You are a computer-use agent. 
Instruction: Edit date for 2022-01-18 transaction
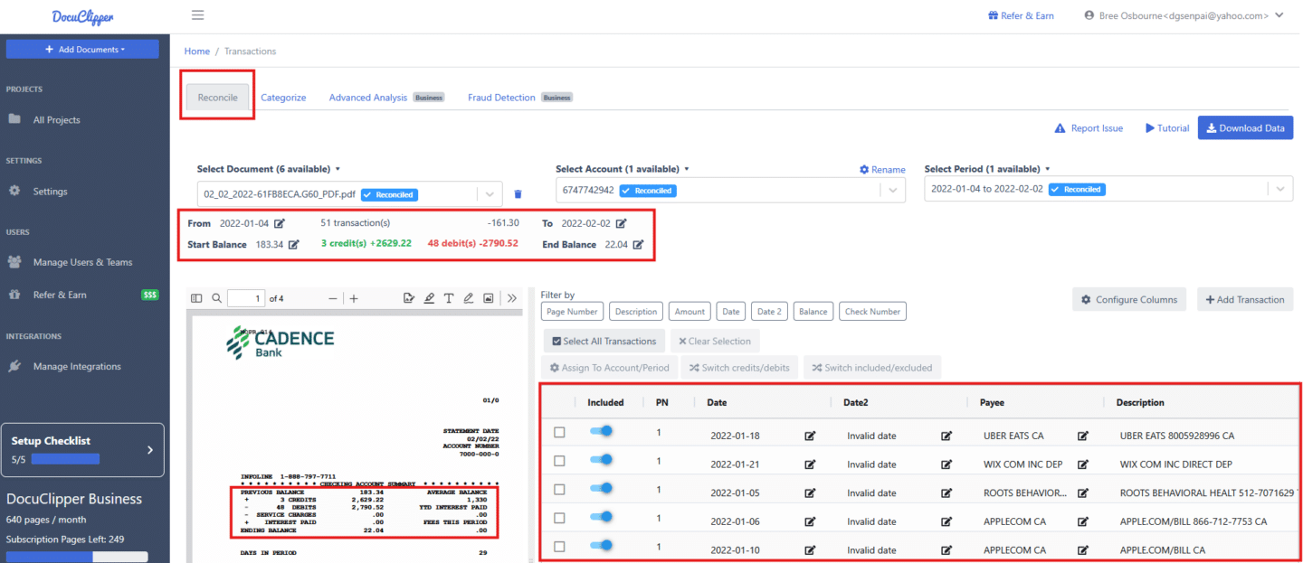(x=810, y=436)
